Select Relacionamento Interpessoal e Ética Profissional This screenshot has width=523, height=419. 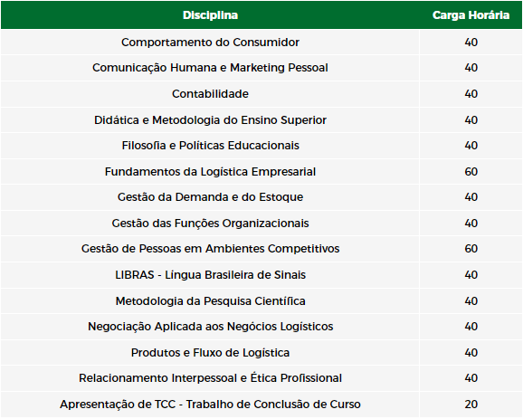(210, 378)
